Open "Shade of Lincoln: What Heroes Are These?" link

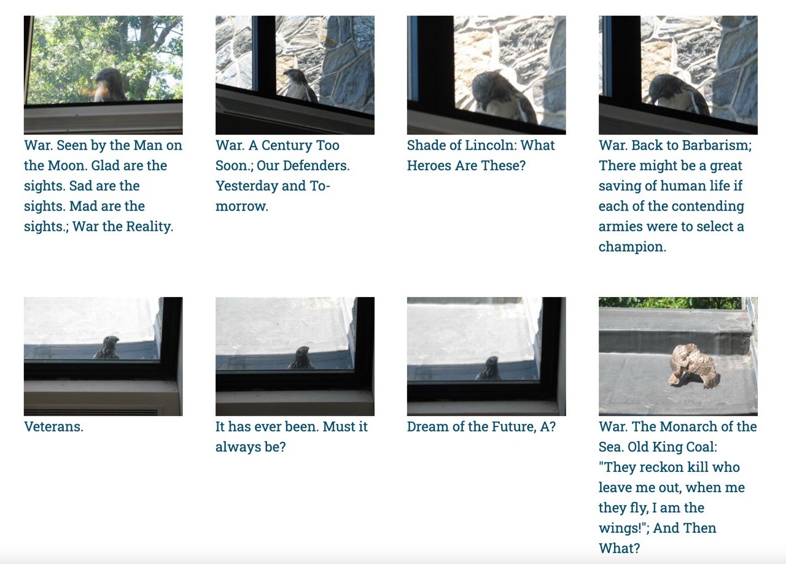[x=481, y=155]
